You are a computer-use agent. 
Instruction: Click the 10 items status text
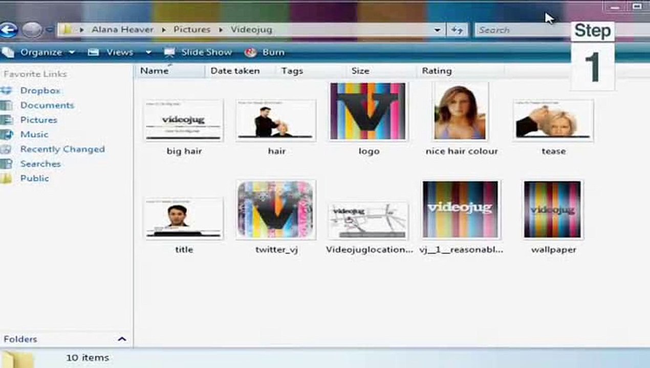tap(87, 358)
